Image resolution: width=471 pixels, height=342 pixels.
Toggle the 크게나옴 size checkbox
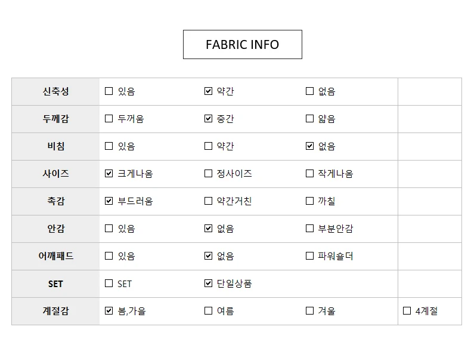(109, 174)
